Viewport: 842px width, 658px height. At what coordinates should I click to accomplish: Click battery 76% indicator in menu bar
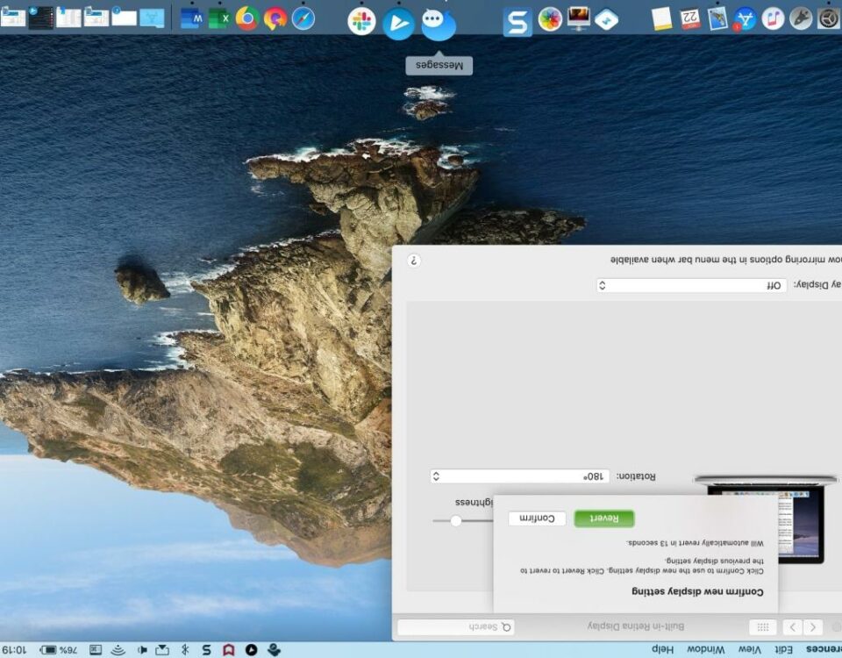[x=59, y=650]
